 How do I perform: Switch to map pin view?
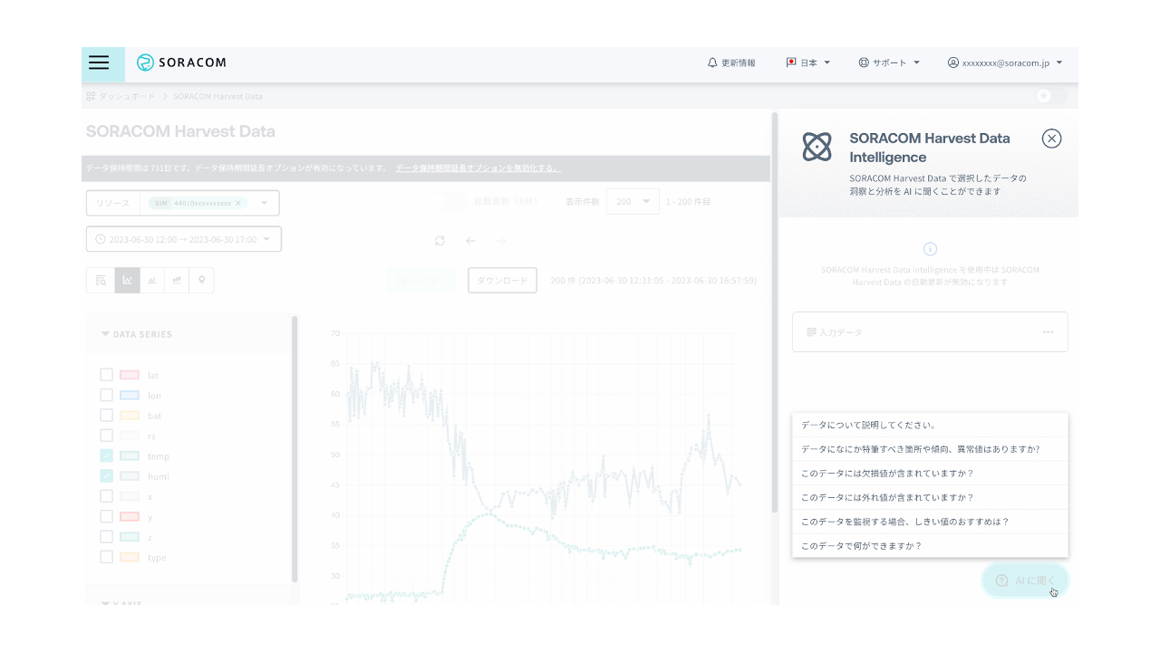point(201,281)
